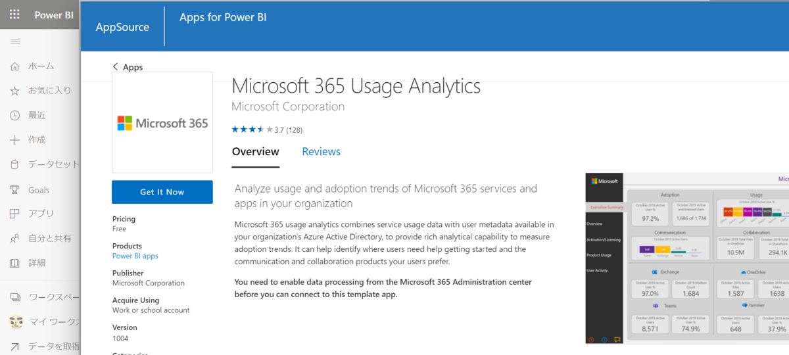Collapse the hamburger navigation menu

[x=15, y=41]
